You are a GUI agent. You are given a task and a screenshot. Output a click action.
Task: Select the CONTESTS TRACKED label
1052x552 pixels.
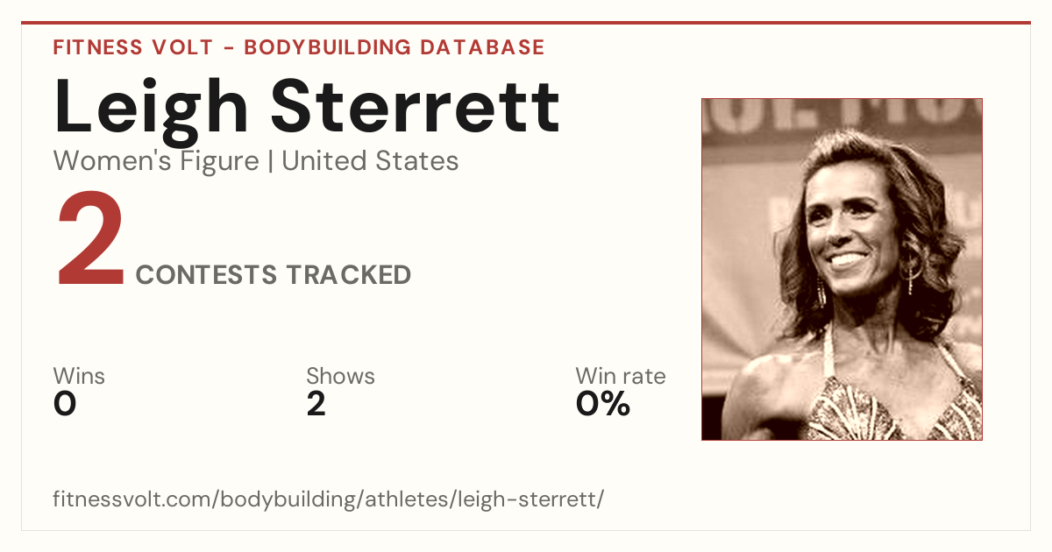pos(274,275)
